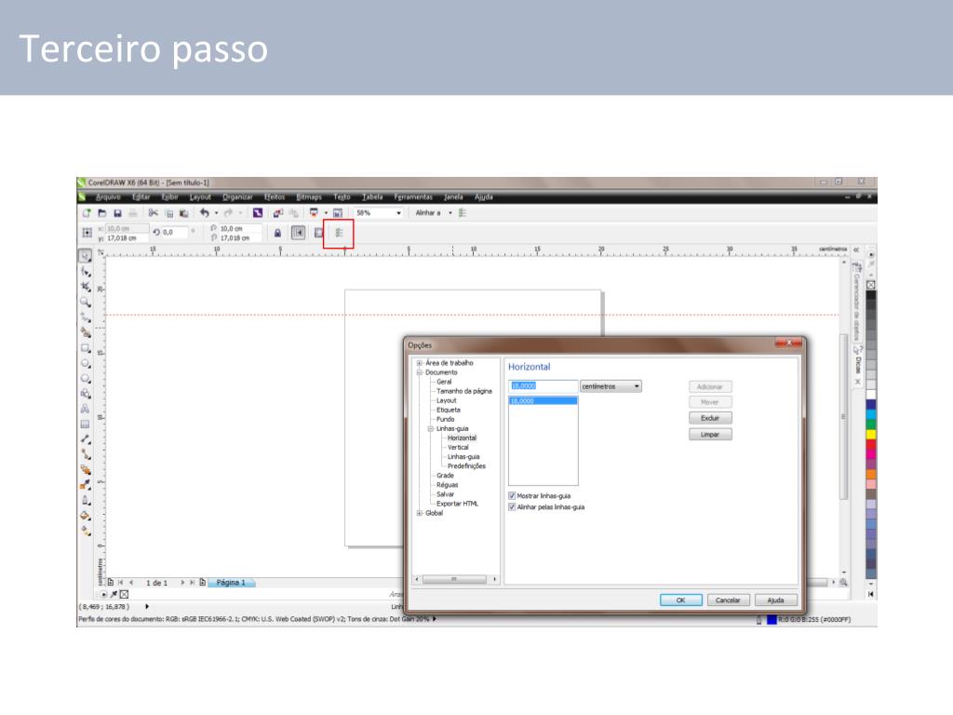Open the Arquivo menu
The height and width of the screenshot is (715, 953).
(108, 197)
